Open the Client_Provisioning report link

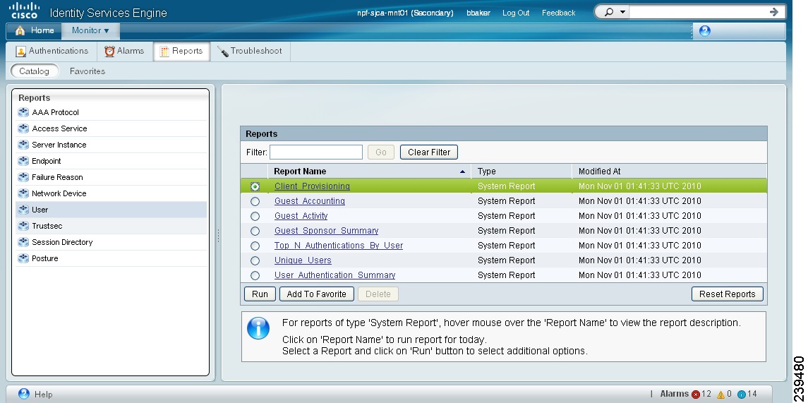point(312,186)
